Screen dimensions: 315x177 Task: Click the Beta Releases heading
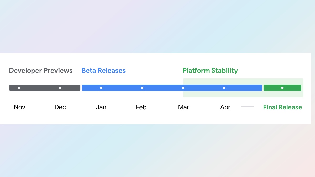(103, 71)
